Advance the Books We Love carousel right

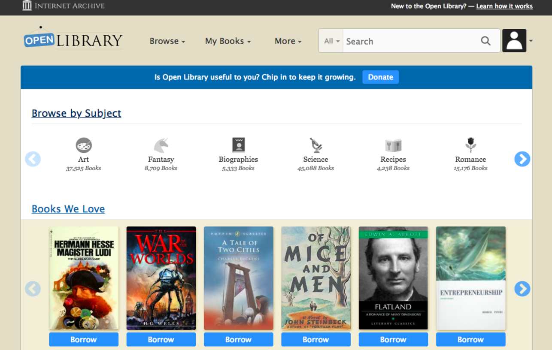pyautogui.click(x=522, y=289)
